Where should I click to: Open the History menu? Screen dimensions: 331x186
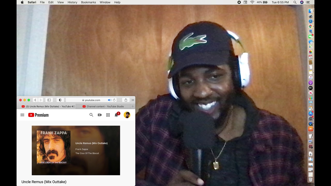[x=72, y=2]
